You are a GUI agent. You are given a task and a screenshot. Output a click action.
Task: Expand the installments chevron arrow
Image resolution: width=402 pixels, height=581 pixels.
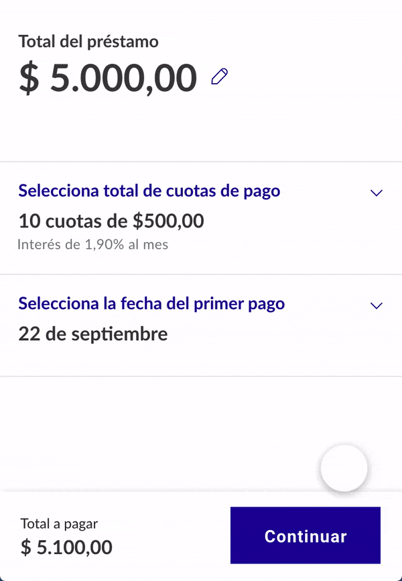click(x=377, y=193)
